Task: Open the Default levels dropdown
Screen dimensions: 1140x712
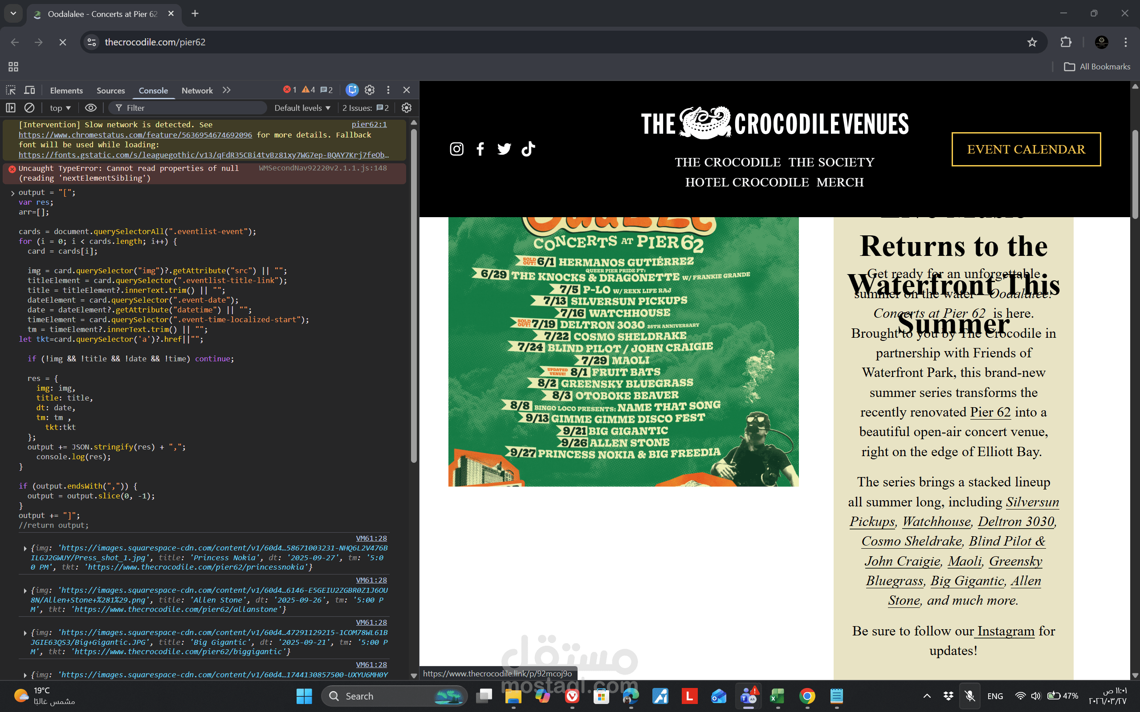Action: pyautogui.click(x=302, y=108)
